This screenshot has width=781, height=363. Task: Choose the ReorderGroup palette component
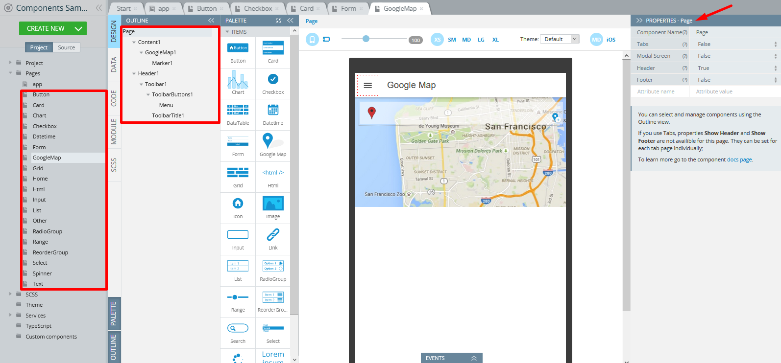click(x=273, y=302)
